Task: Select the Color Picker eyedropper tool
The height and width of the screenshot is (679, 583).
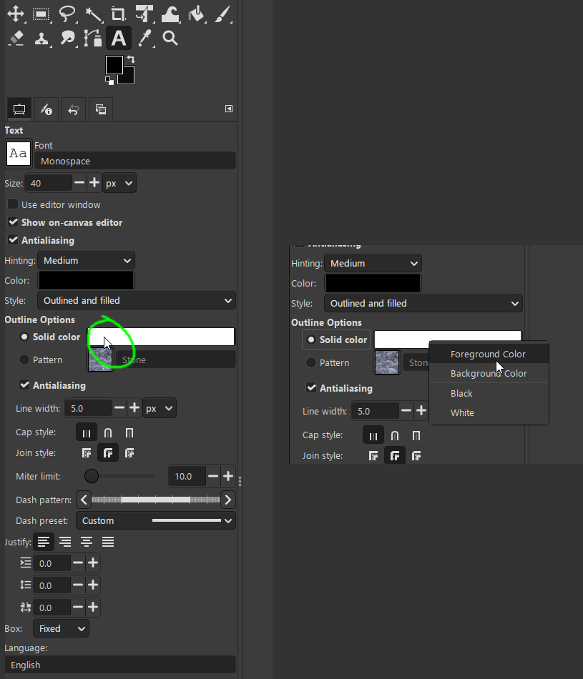Action: point(145,38)
